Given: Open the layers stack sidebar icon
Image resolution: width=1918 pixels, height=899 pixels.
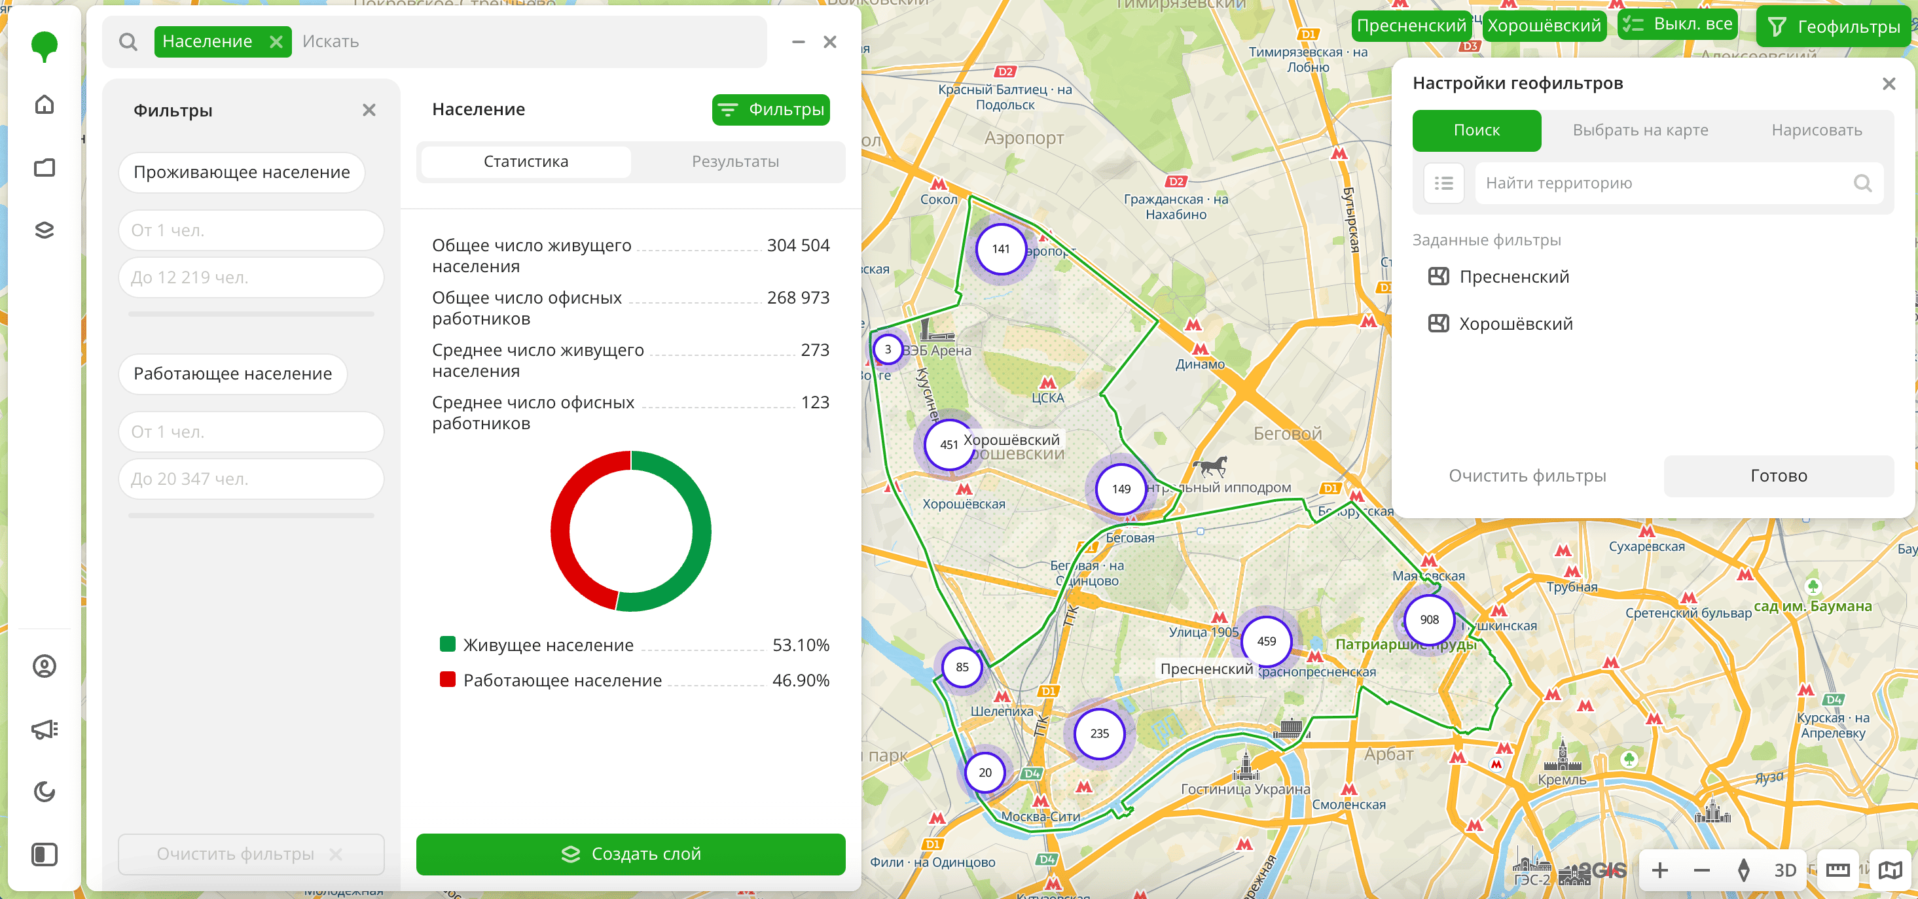Looking at the screenshot, I should [45, 230].
